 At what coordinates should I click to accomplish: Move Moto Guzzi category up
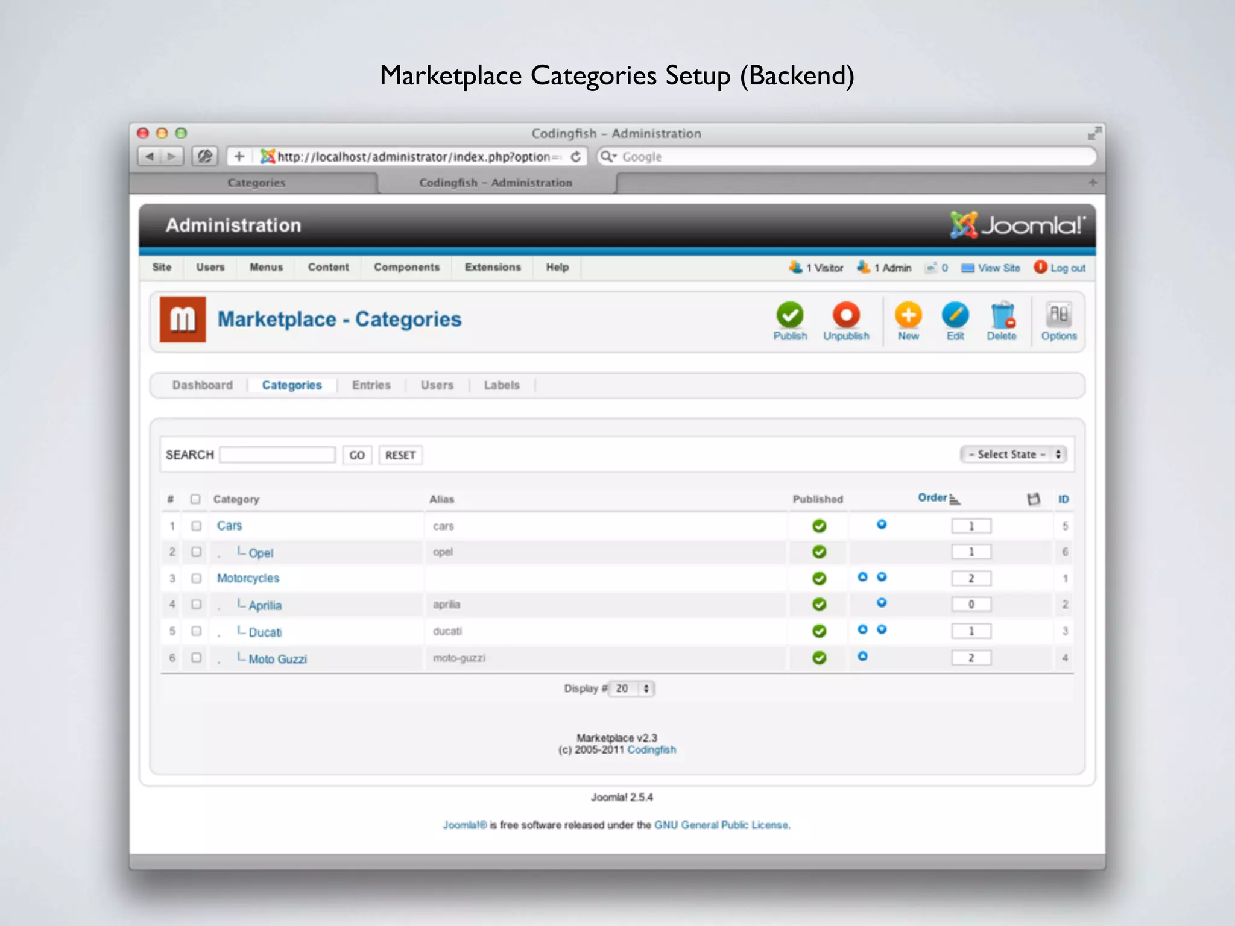point(862,656)
